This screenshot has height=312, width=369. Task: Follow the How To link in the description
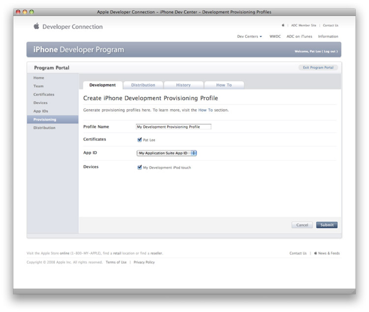[x=206, y=110]
